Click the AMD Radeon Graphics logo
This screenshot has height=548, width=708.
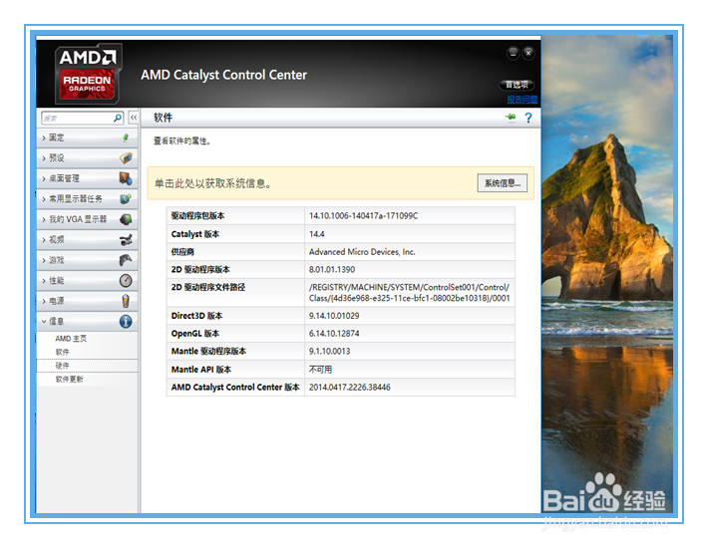coord(88,73)
